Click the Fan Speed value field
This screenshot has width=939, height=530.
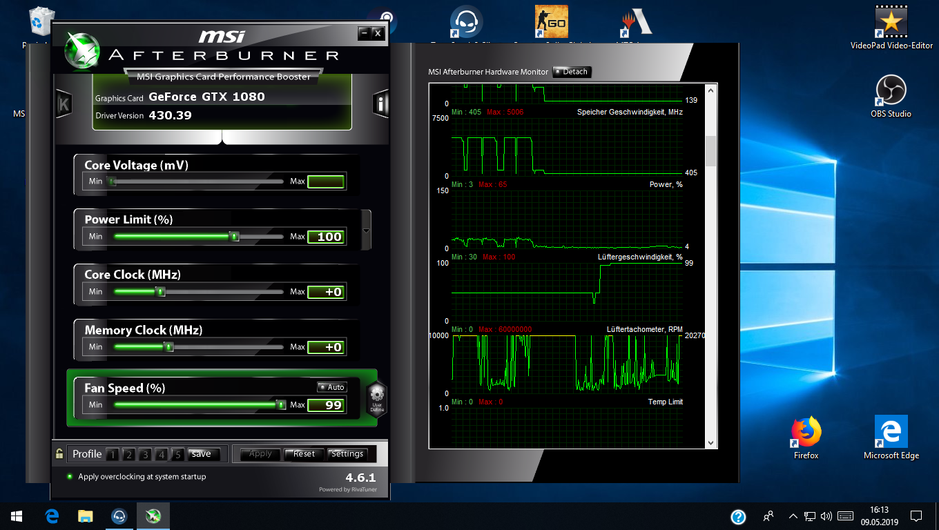click(x=326, y=405)
